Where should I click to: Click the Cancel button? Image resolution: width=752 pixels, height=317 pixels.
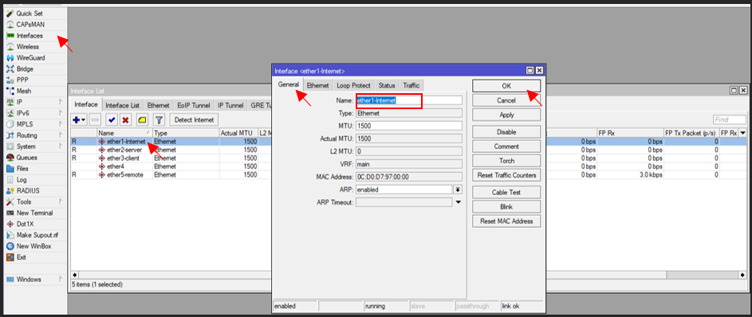(x=506, y=100)
